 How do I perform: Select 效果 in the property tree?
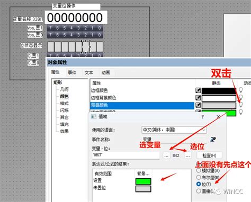(64, 131)
